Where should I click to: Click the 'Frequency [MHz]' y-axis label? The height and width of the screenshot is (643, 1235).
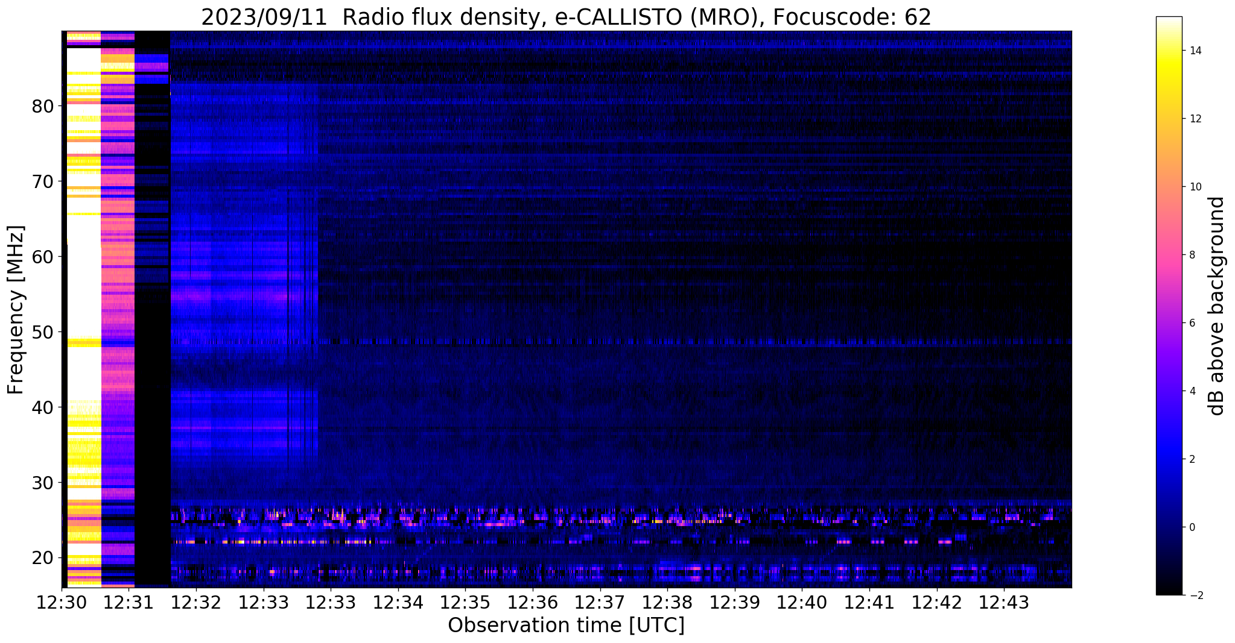(16, 310)
